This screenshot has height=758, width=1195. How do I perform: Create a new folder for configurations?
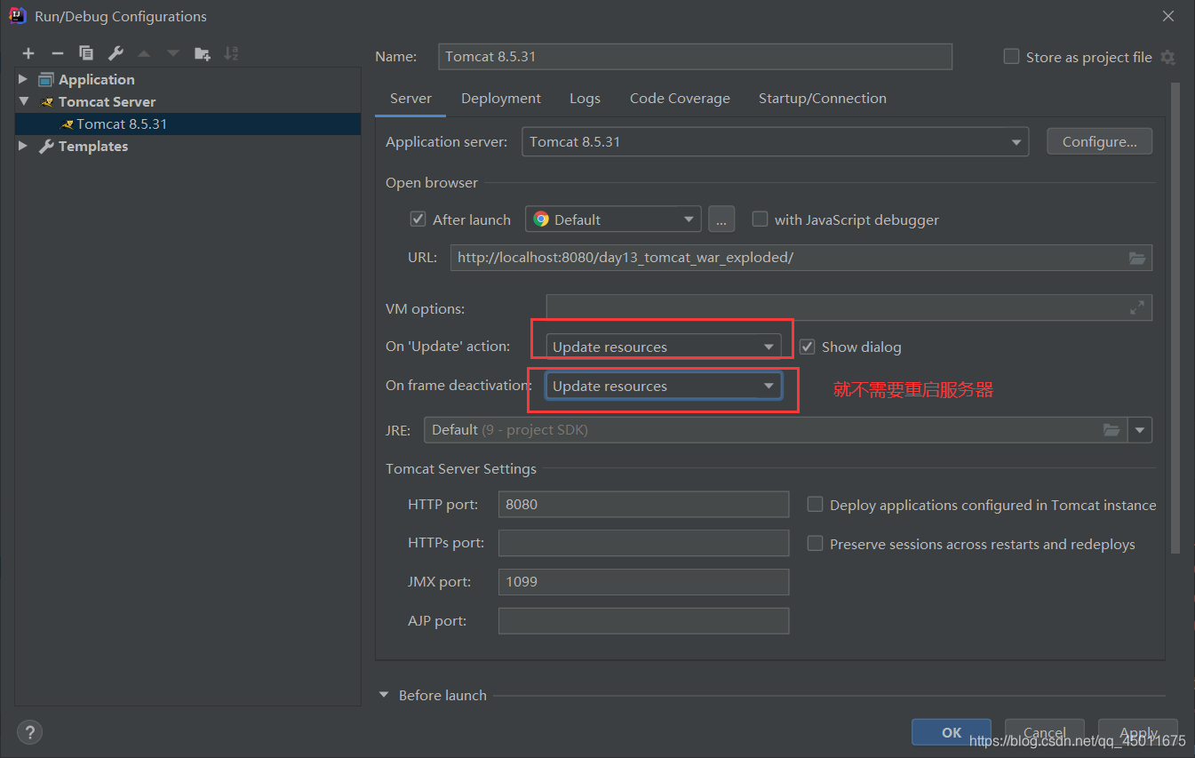pyautogui.click(x=203, y=53)
